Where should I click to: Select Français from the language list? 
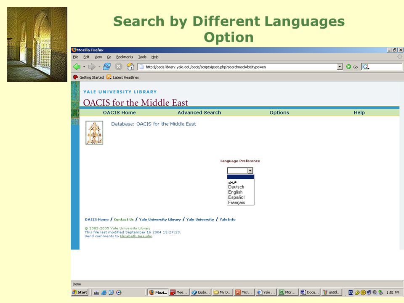[x=240, y=202]
